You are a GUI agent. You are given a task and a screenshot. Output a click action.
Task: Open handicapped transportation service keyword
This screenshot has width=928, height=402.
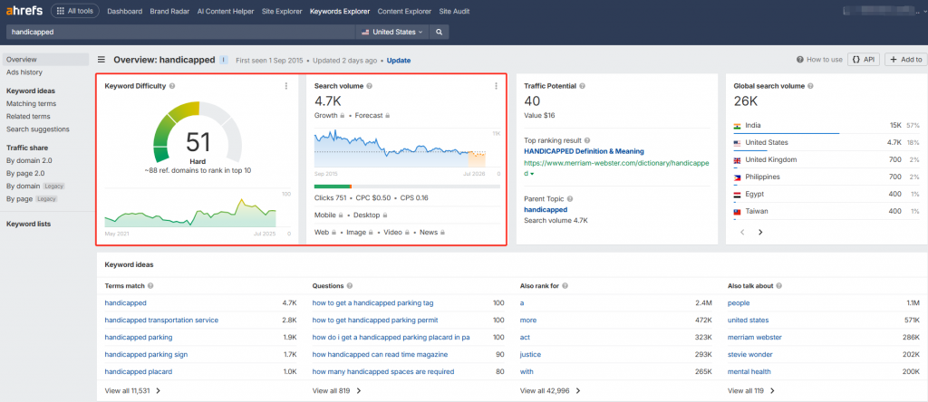[x=161, y=320]
